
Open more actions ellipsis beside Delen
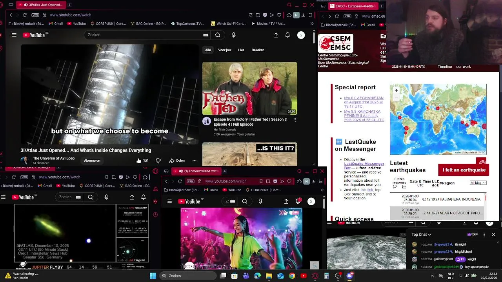(x=194, y=161)
